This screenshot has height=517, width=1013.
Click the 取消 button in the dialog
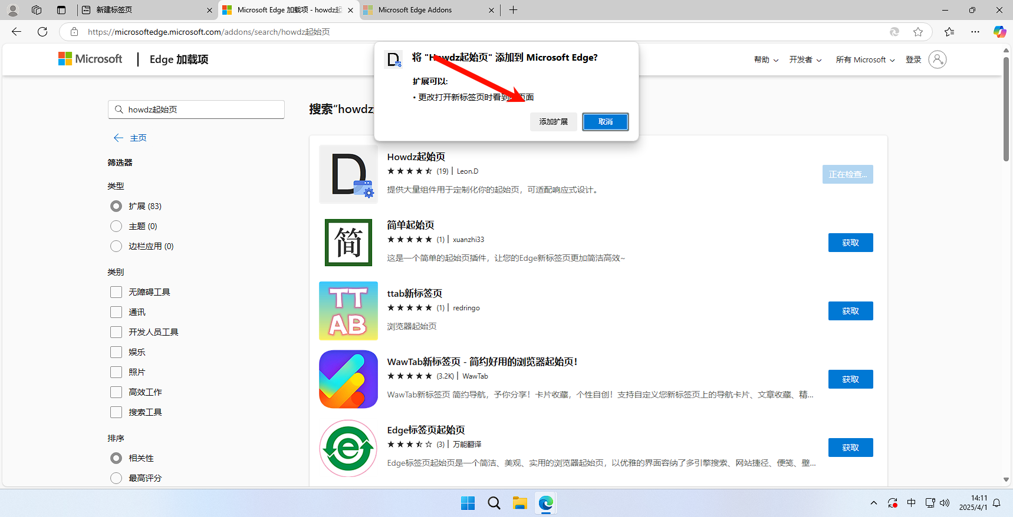coord(606,122)
